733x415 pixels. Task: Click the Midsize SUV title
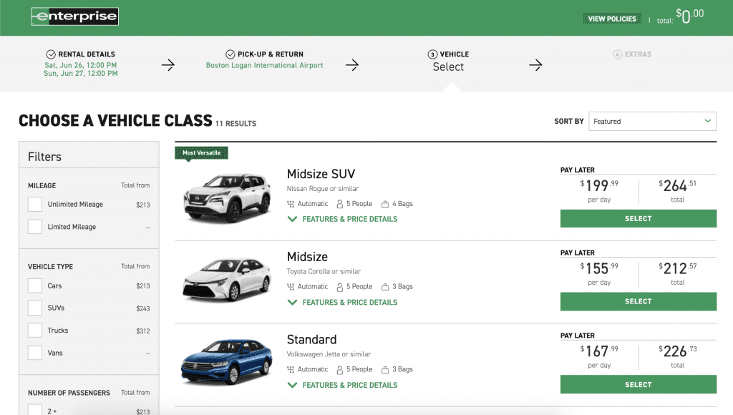321,174
